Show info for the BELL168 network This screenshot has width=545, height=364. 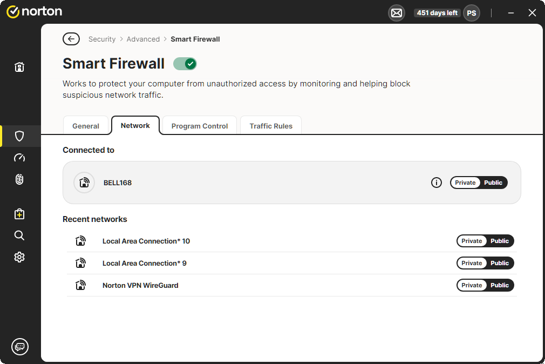click(437, 183)
